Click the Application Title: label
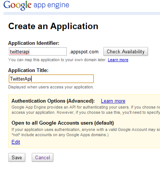Image resolution: width=160 pixels, height=169 pixels. coord(28,70)
